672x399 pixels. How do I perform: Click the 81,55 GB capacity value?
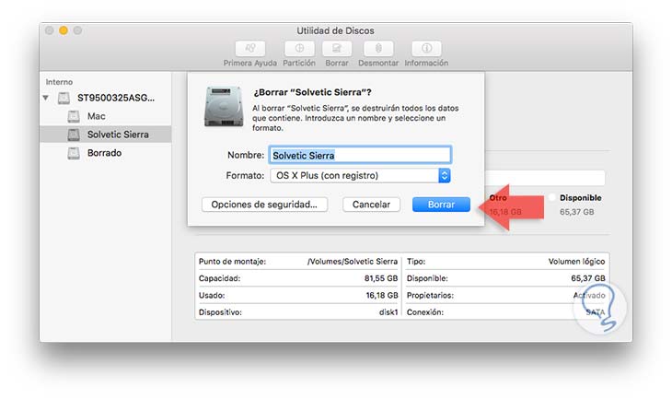tap(381, 278)
